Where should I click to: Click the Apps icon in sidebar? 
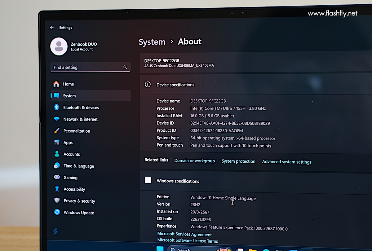point(57,142)
